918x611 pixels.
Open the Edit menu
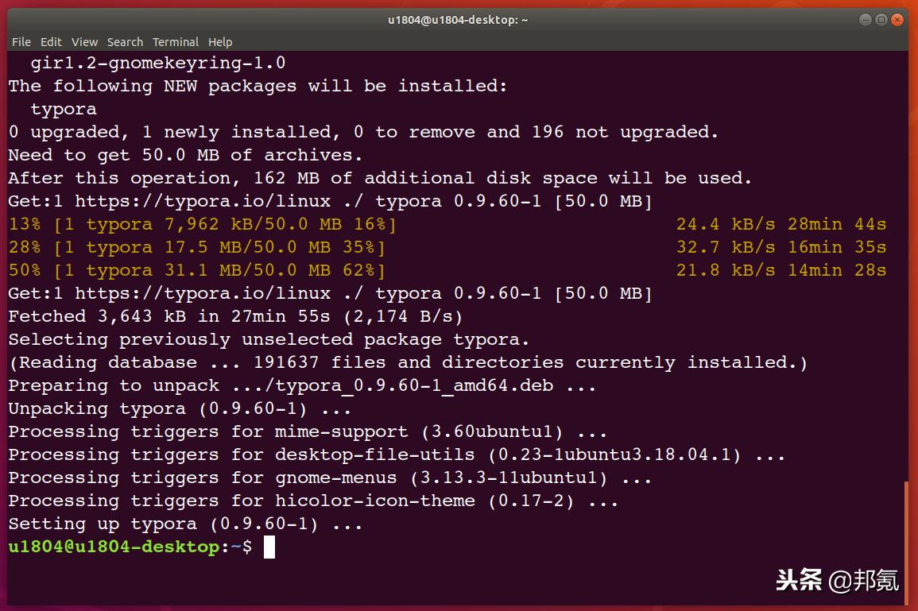point(51,42)
